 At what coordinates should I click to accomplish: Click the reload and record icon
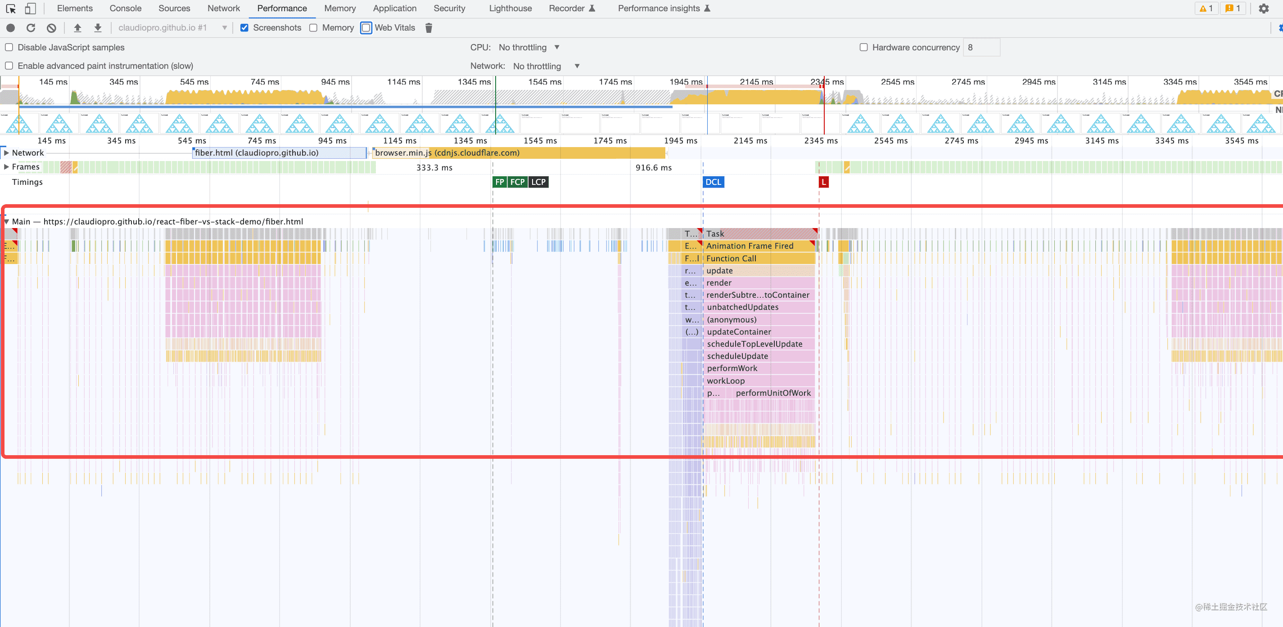[31, 28]
